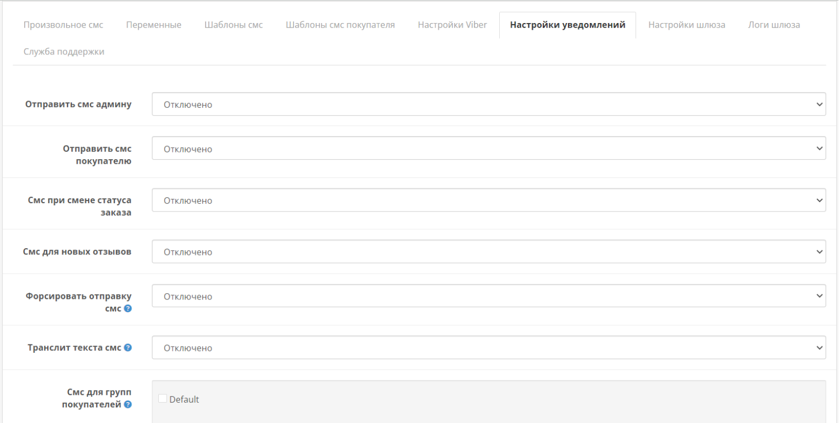Expand the Отправить смс админу dropdown
The image size is (839, 423).
tap(489, 104)
